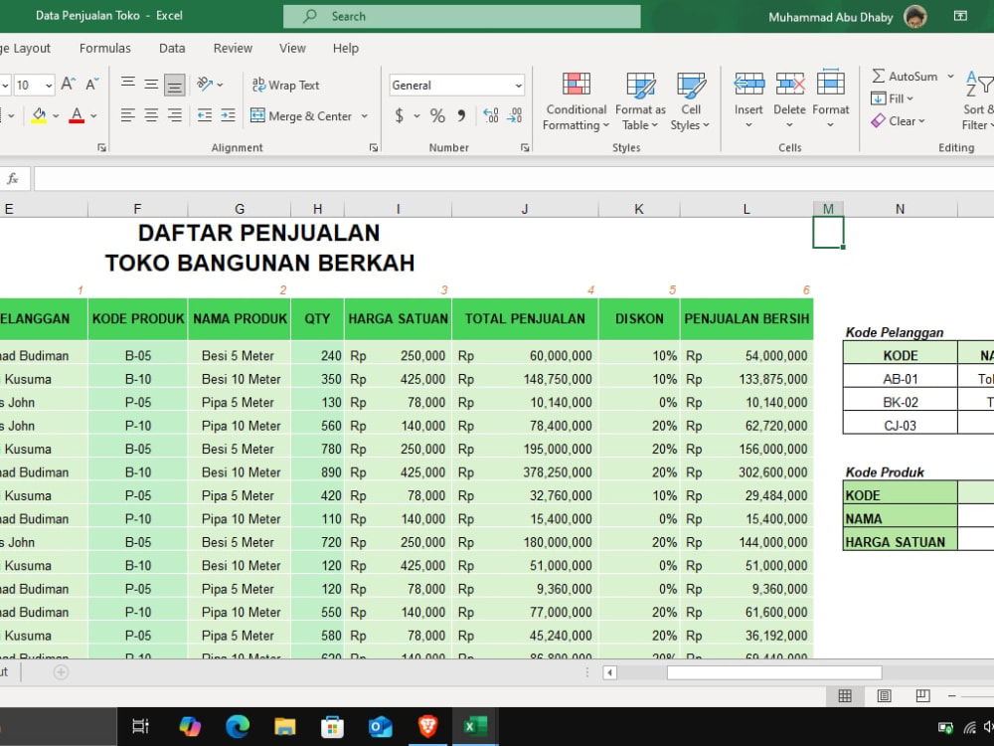994x746 pixels.
Task: Open Clear dropdown
Action: coord(898,121)
